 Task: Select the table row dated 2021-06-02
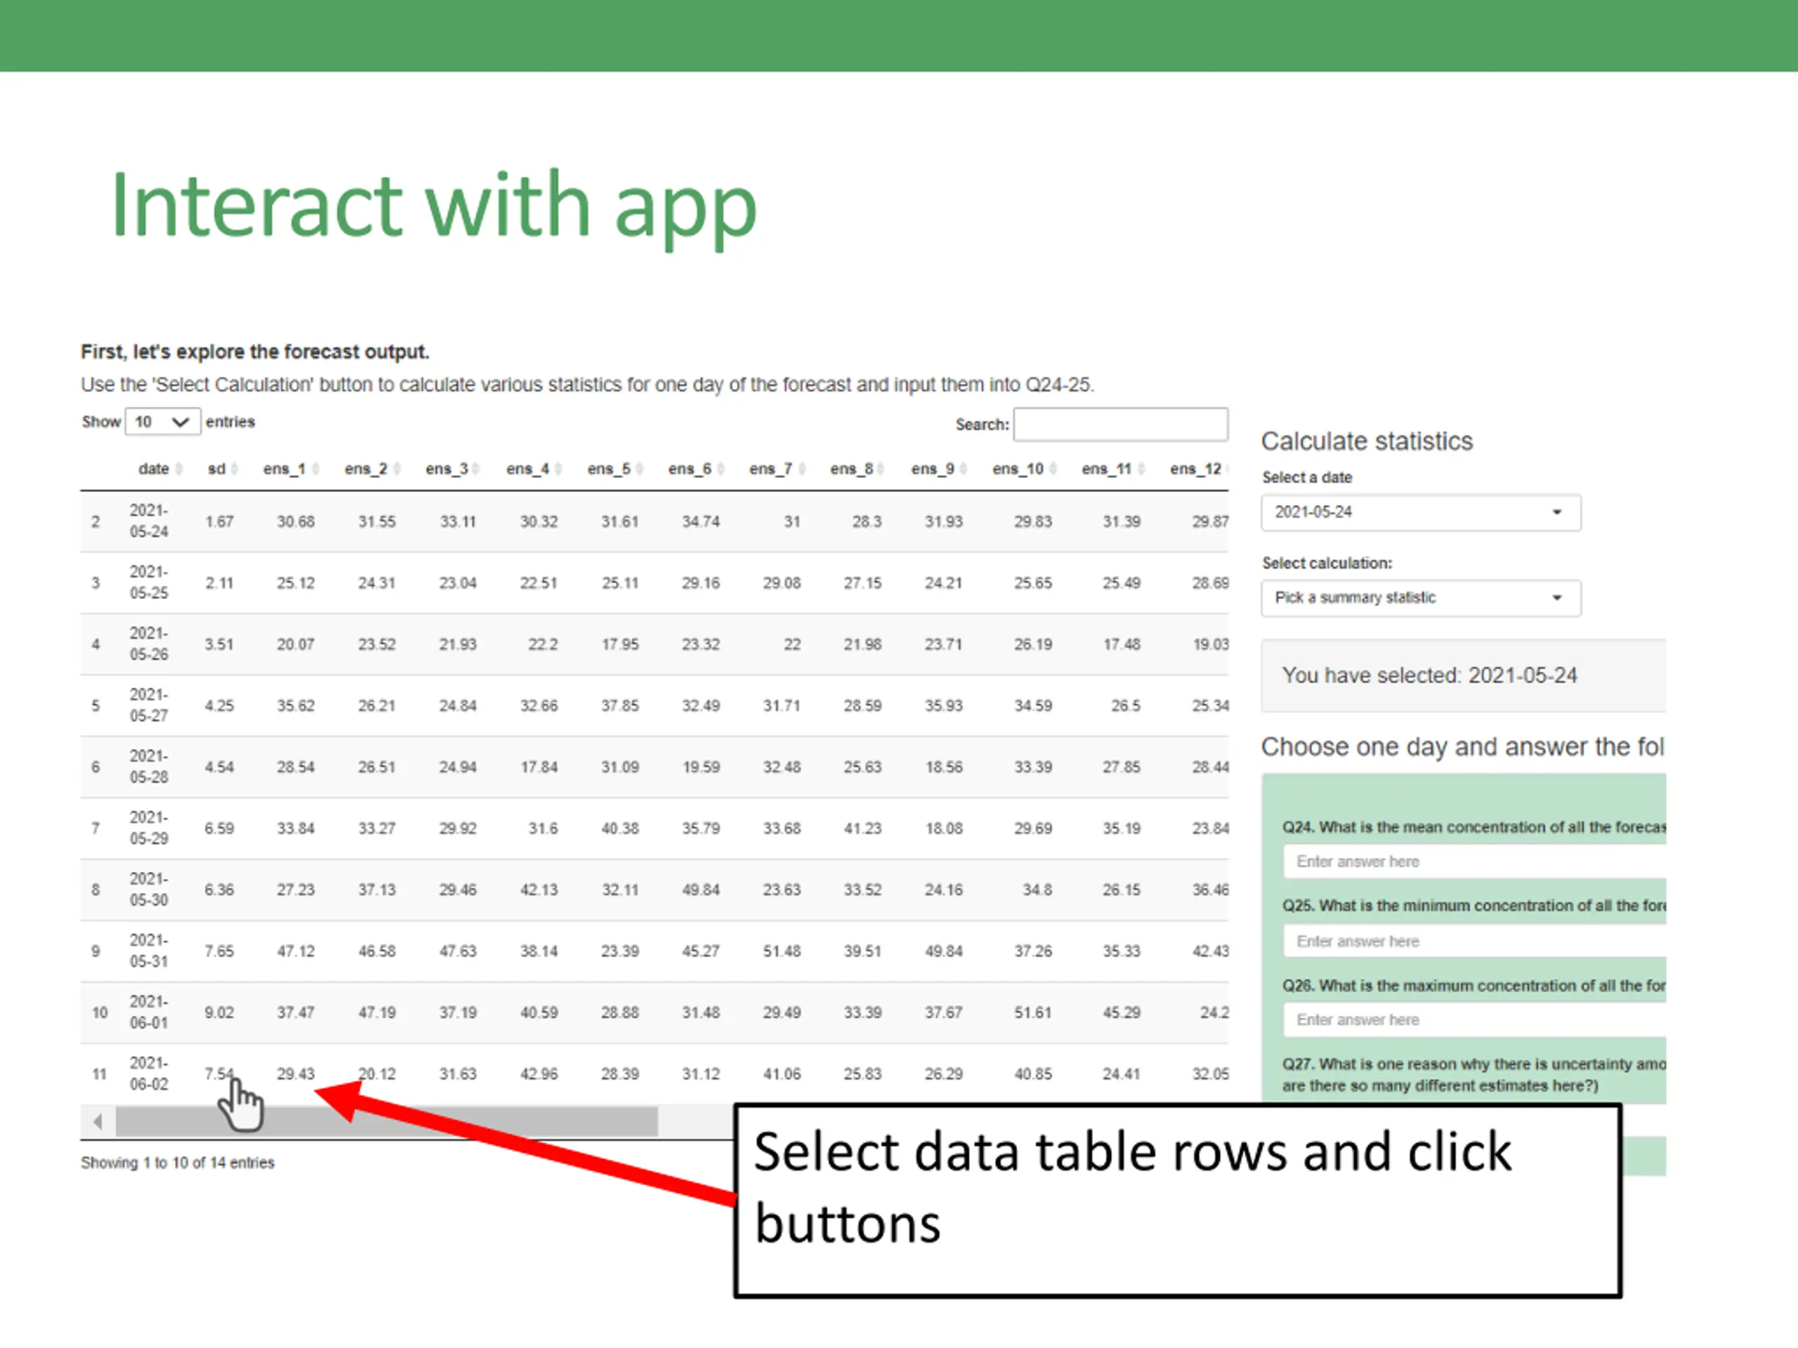655,1073
